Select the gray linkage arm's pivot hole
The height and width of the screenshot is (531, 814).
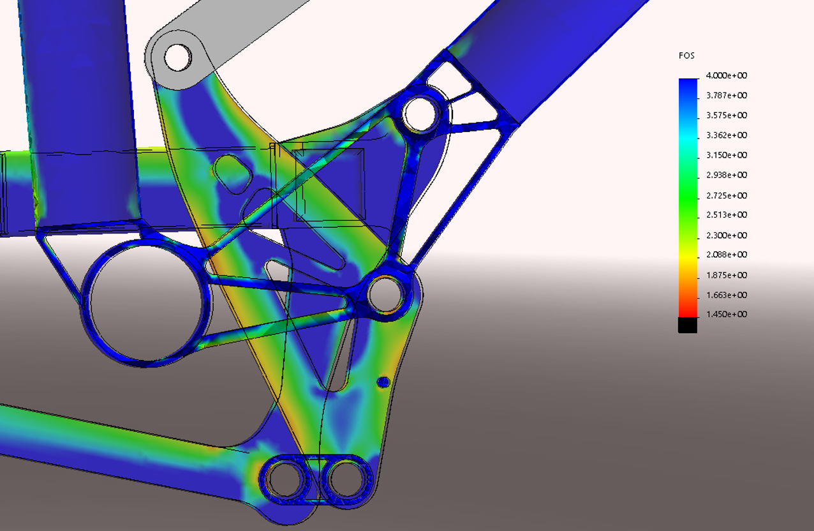coord(178,57)
